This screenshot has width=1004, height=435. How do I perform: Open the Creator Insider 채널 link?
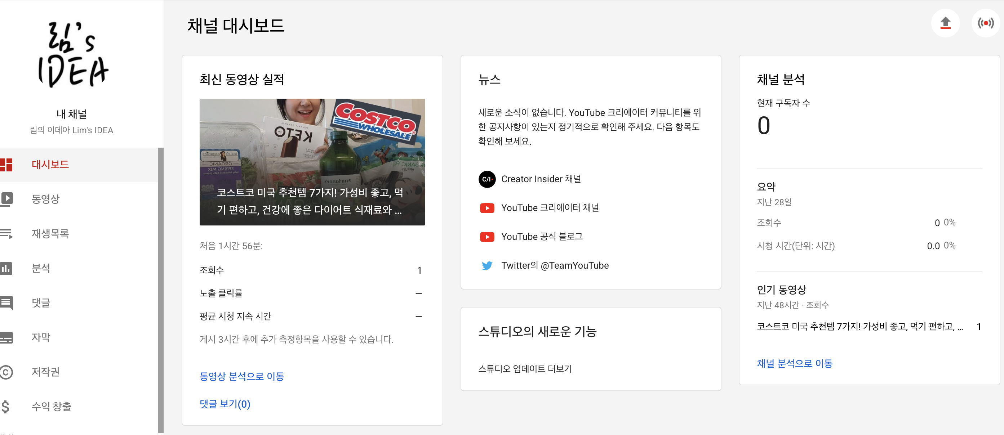pos(540,179)
